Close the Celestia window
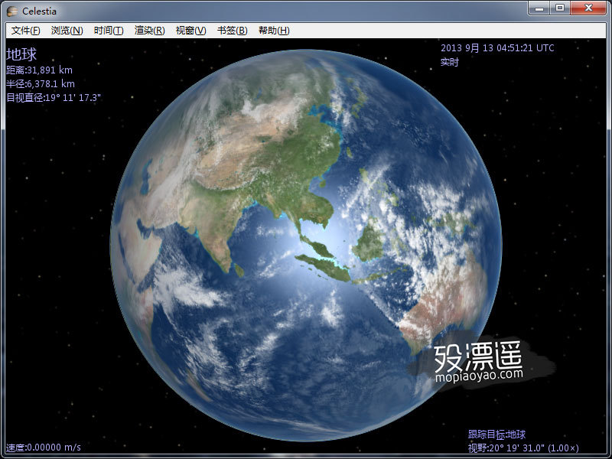The height and width of the screenshot is (459, 612). click(x=588, y=8)
